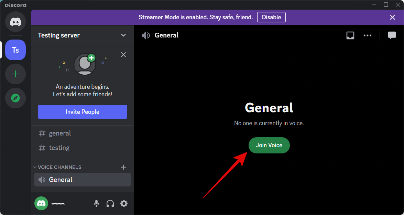Viewport: 404px width, 215px height.
Task: Open Discord home direct messages icon
Action: pos(15,22)
